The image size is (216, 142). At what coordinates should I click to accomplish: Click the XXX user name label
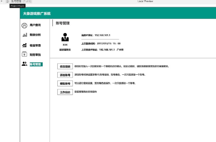65,45
